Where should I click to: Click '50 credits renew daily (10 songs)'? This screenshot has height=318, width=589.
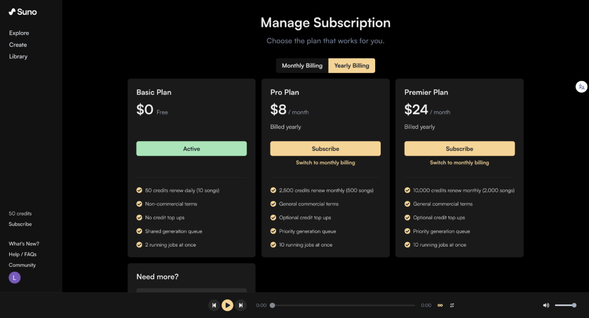182,190
